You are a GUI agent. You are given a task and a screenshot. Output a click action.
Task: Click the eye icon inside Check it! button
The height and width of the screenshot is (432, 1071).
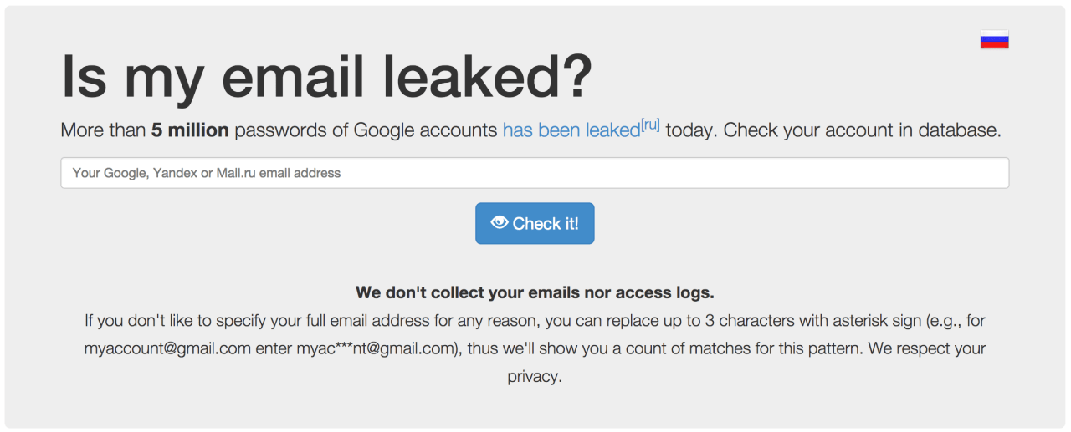coord(500,222)
